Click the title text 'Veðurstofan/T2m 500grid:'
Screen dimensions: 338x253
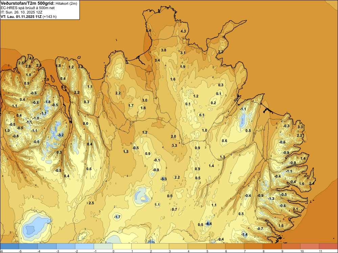tap(27, 3)
